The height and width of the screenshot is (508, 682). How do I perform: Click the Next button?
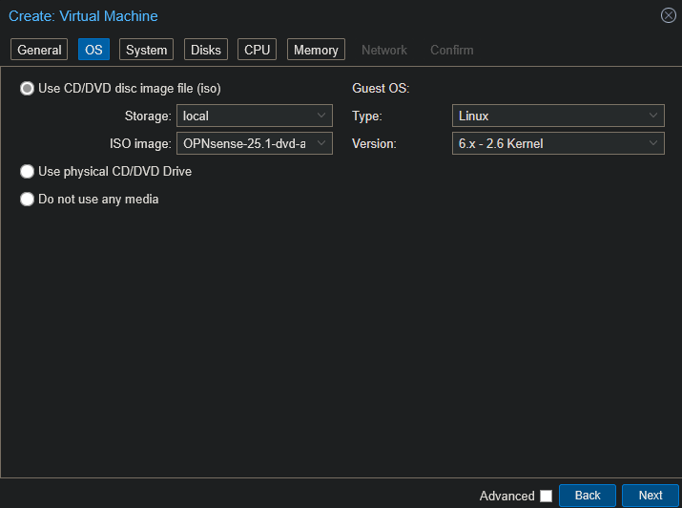650,496
